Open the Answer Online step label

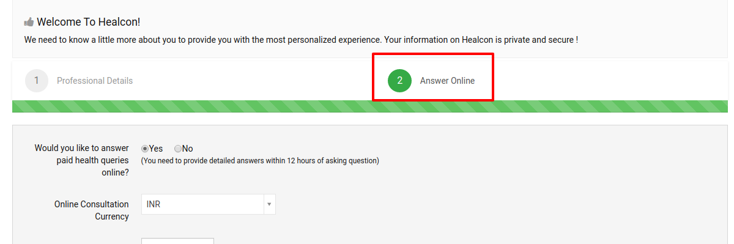click(x=447, y=81)
